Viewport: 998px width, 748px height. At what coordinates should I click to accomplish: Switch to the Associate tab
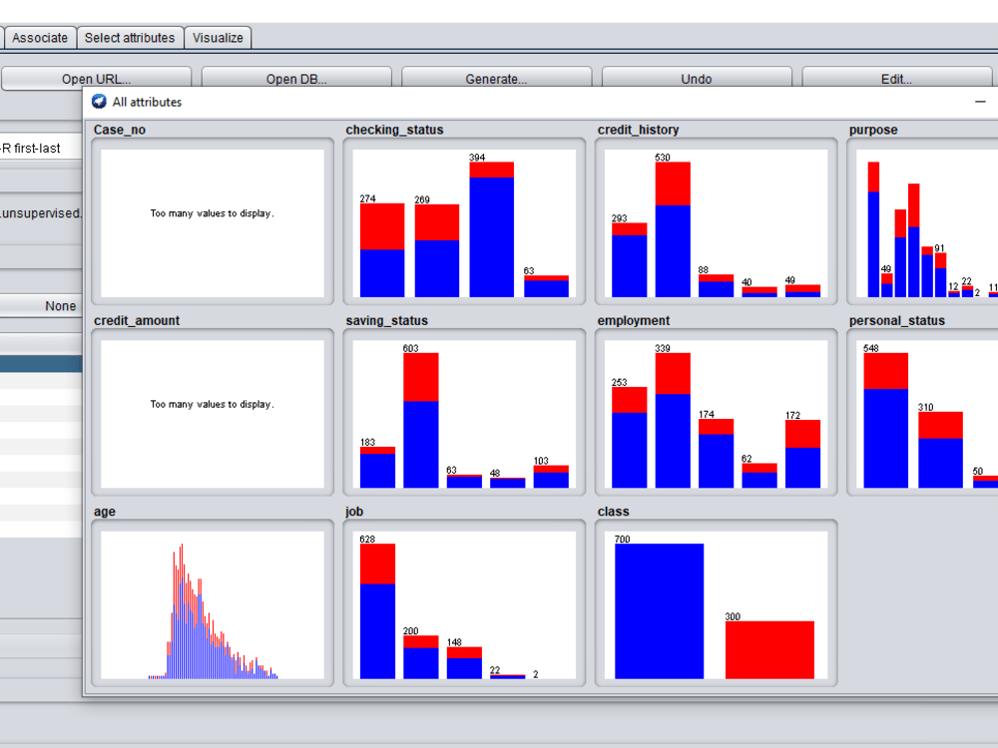40,38
